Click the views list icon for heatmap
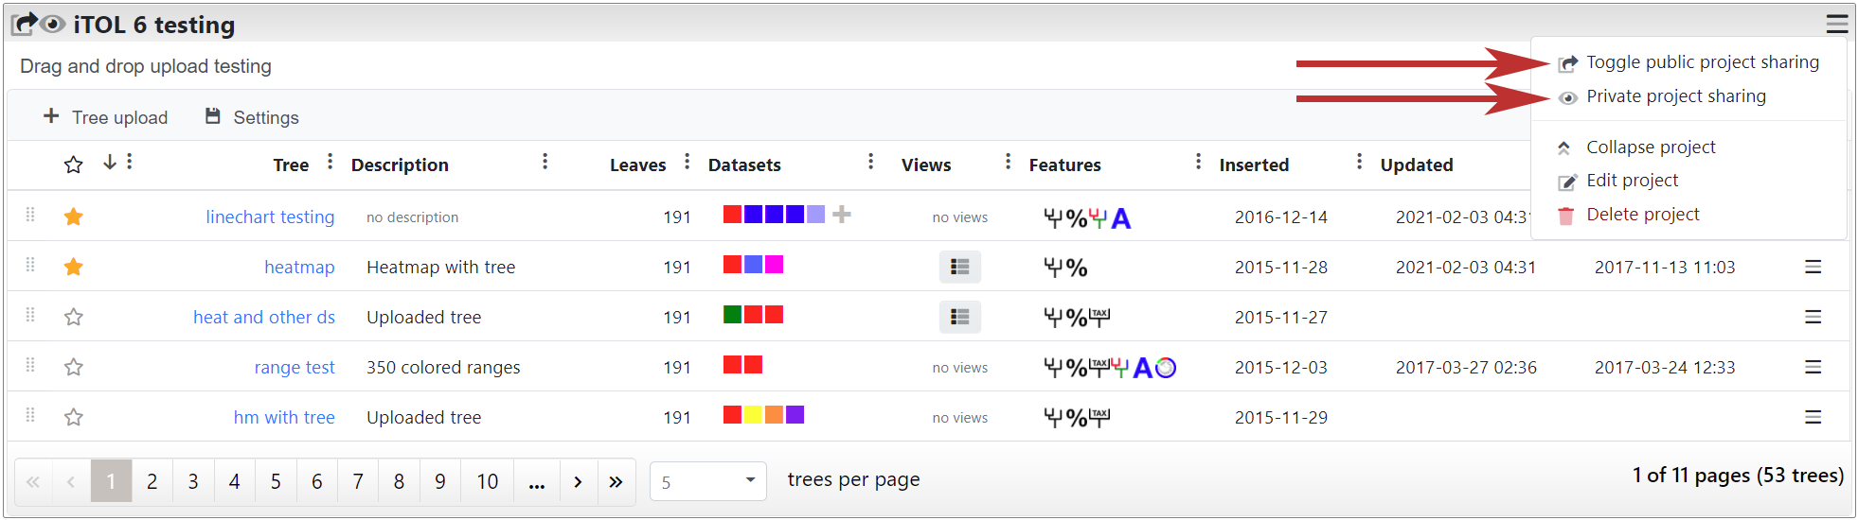The height and width of the screenshot is (520, 1858). 959,268
